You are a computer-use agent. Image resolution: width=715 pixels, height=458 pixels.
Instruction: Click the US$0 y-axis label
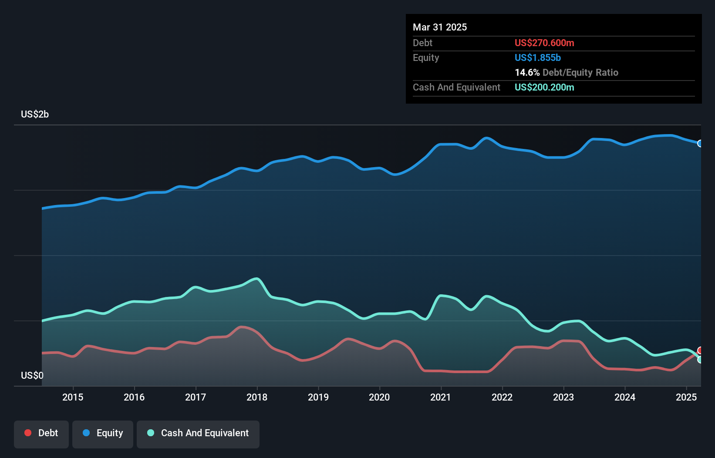click(x=32, y=376)
